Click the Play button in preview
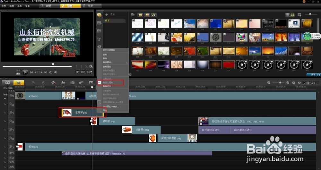This screenshot has height=170, width=321. click(25, 72)
